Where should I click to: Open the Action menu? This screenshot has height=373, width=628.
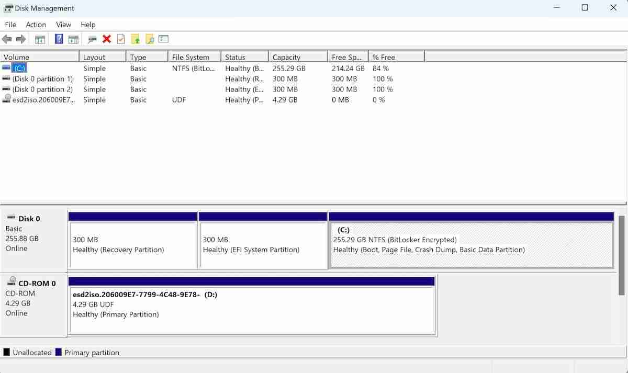pos(36,24)
